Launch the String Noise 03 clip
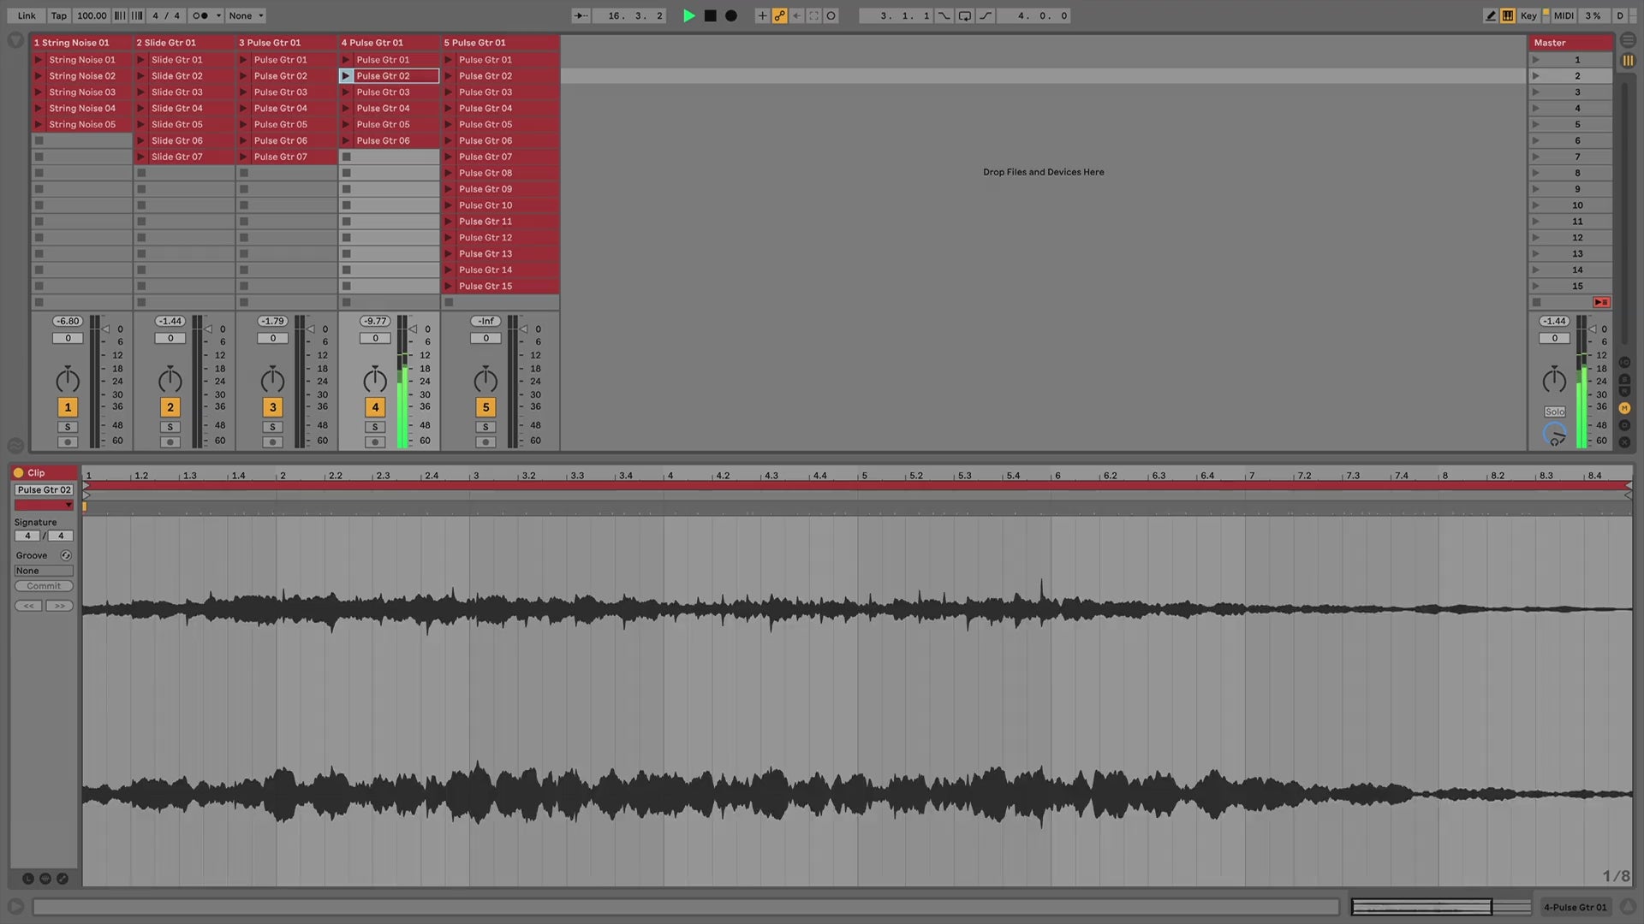The height and width of the screenshot is (924, 1644). [38, 92]
